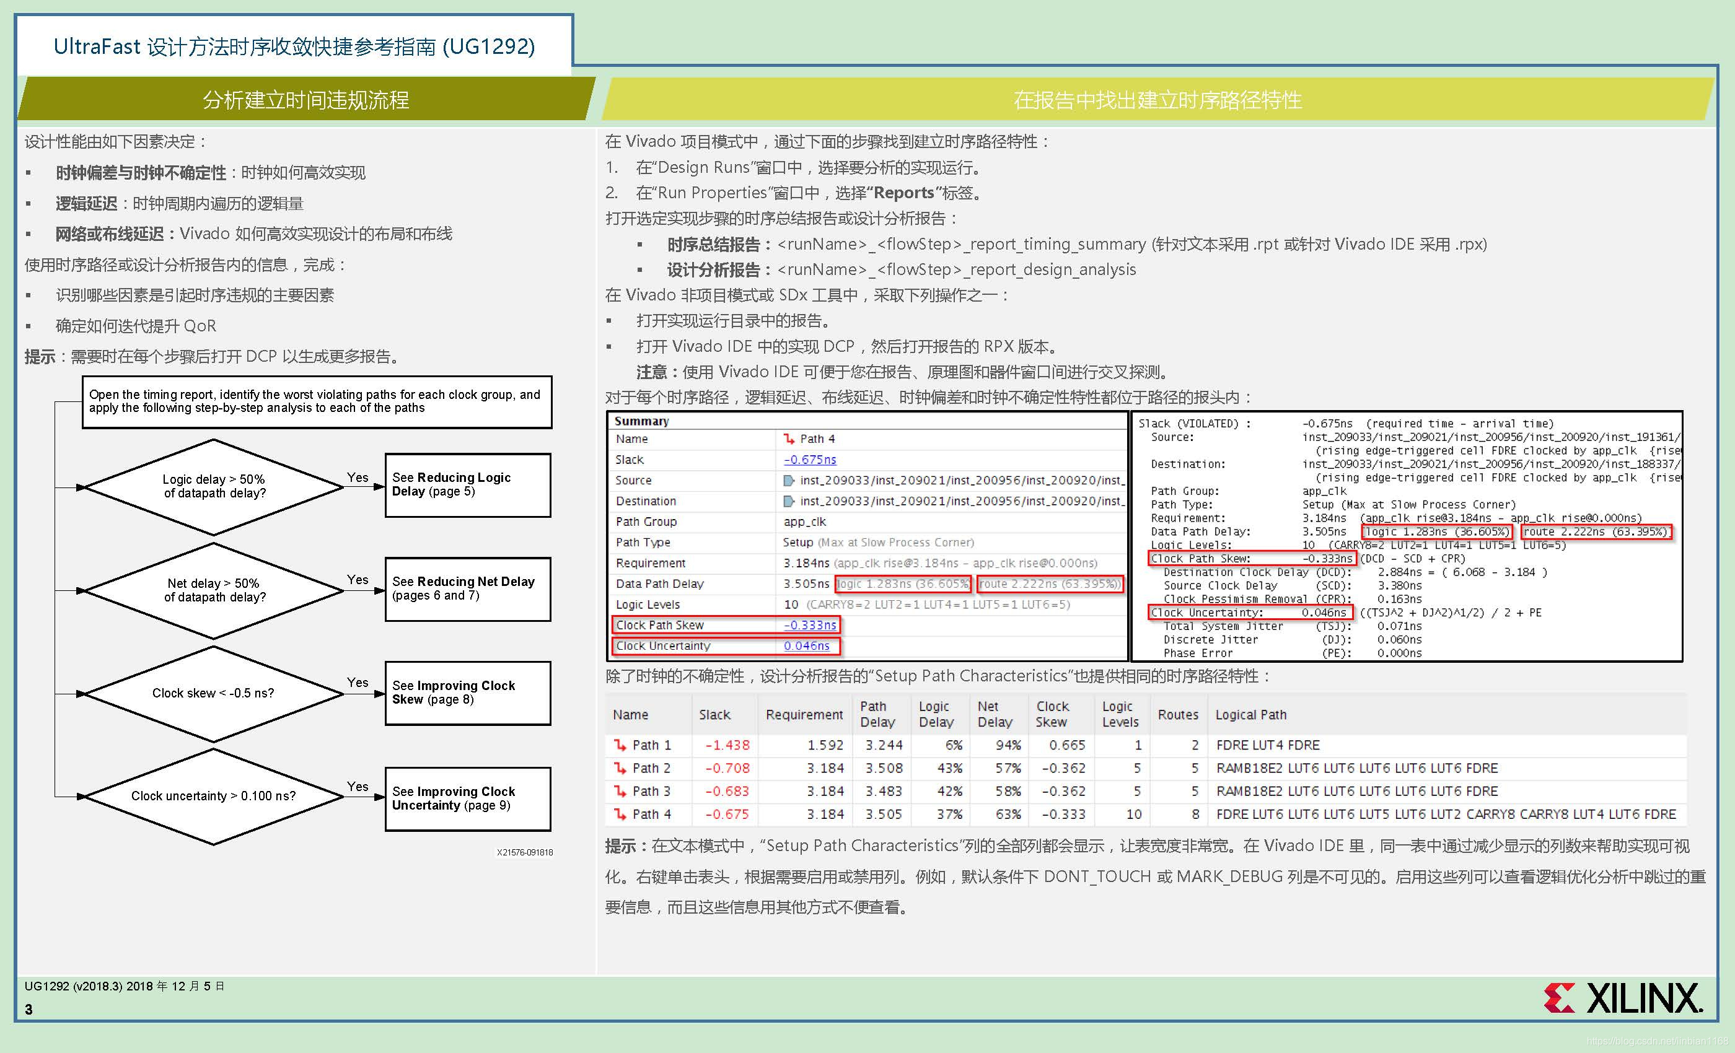This screenshot has height=1053, width=1735.
Task: Click the 'Net Delay' column header
Action: coord(995,714)
